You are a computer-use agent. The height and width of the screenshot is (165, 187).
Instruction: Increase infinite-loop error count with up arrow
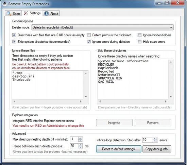[x=155, y=139]
